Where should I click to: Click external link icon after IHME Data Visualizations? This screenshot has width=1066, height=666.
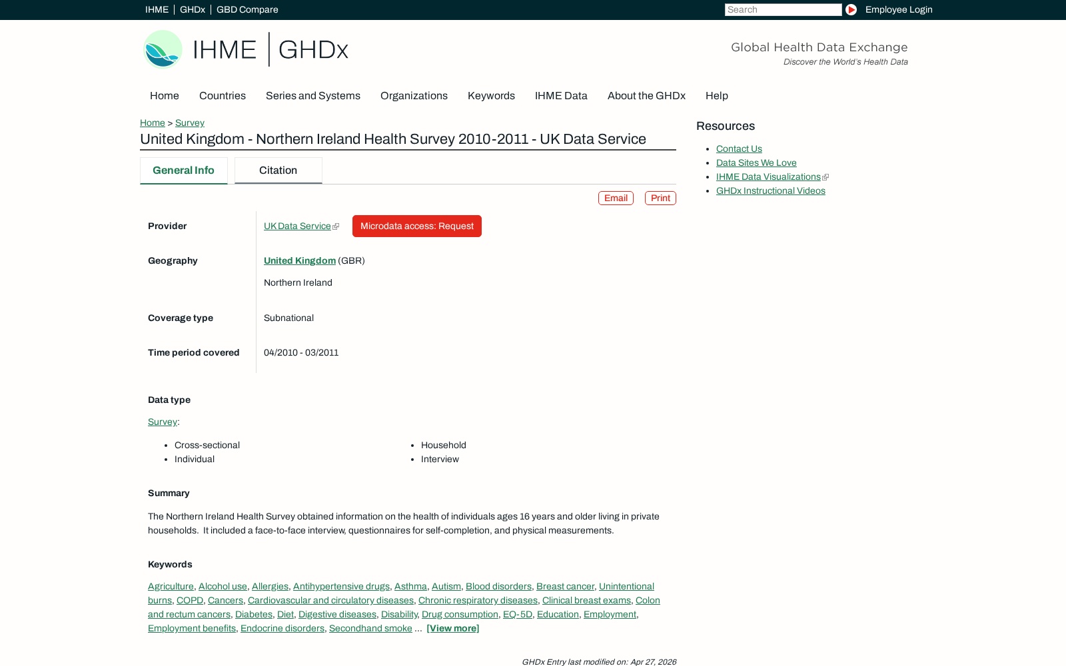pyautogui.click(x=825, y=177)
